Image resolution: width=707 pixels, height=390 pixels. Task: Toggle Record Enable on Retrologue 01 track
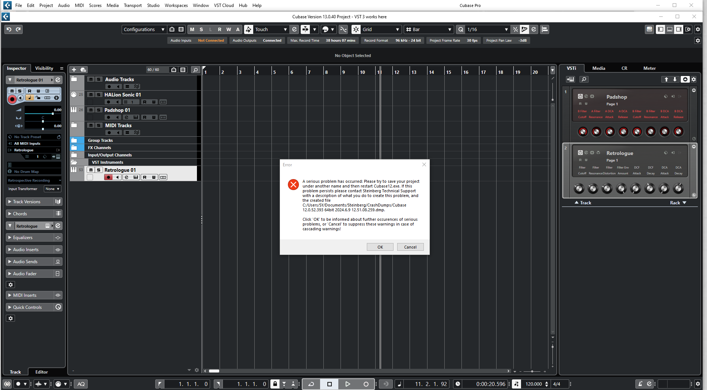pyautogui.click(x=108, y=177)
